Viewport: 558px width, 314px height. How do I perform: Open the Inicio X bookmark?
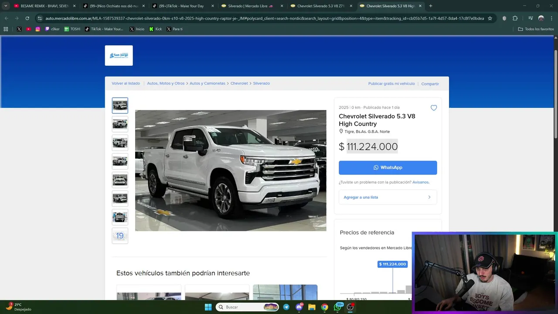coord(137,29)
